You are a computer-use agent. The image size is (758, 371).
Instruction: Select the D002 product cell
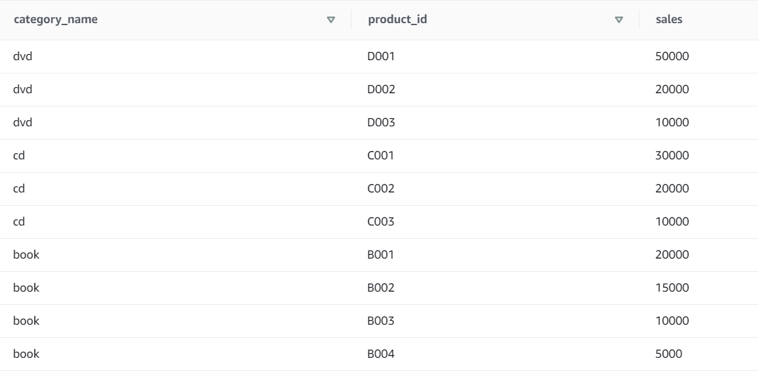click(x=381, y=90)
